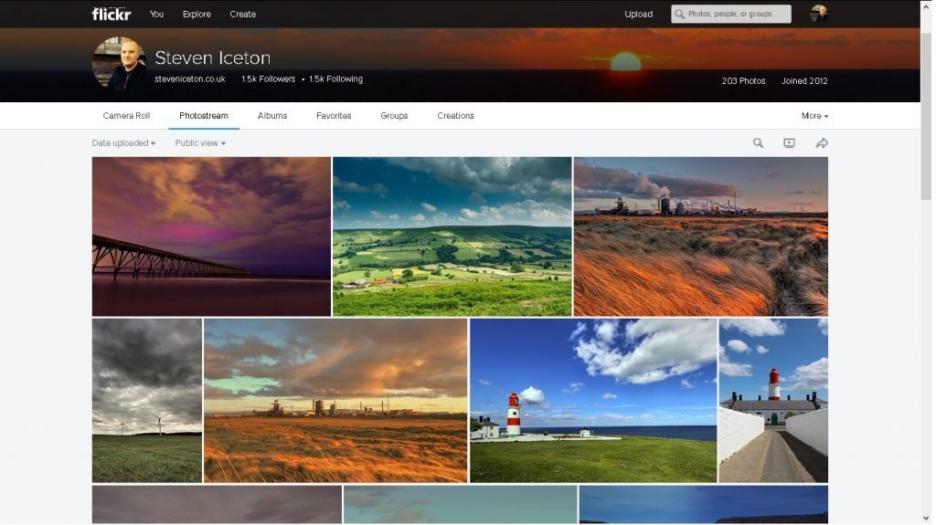
Task: Select the Photostream tab
Action: [x=204, y=116]
